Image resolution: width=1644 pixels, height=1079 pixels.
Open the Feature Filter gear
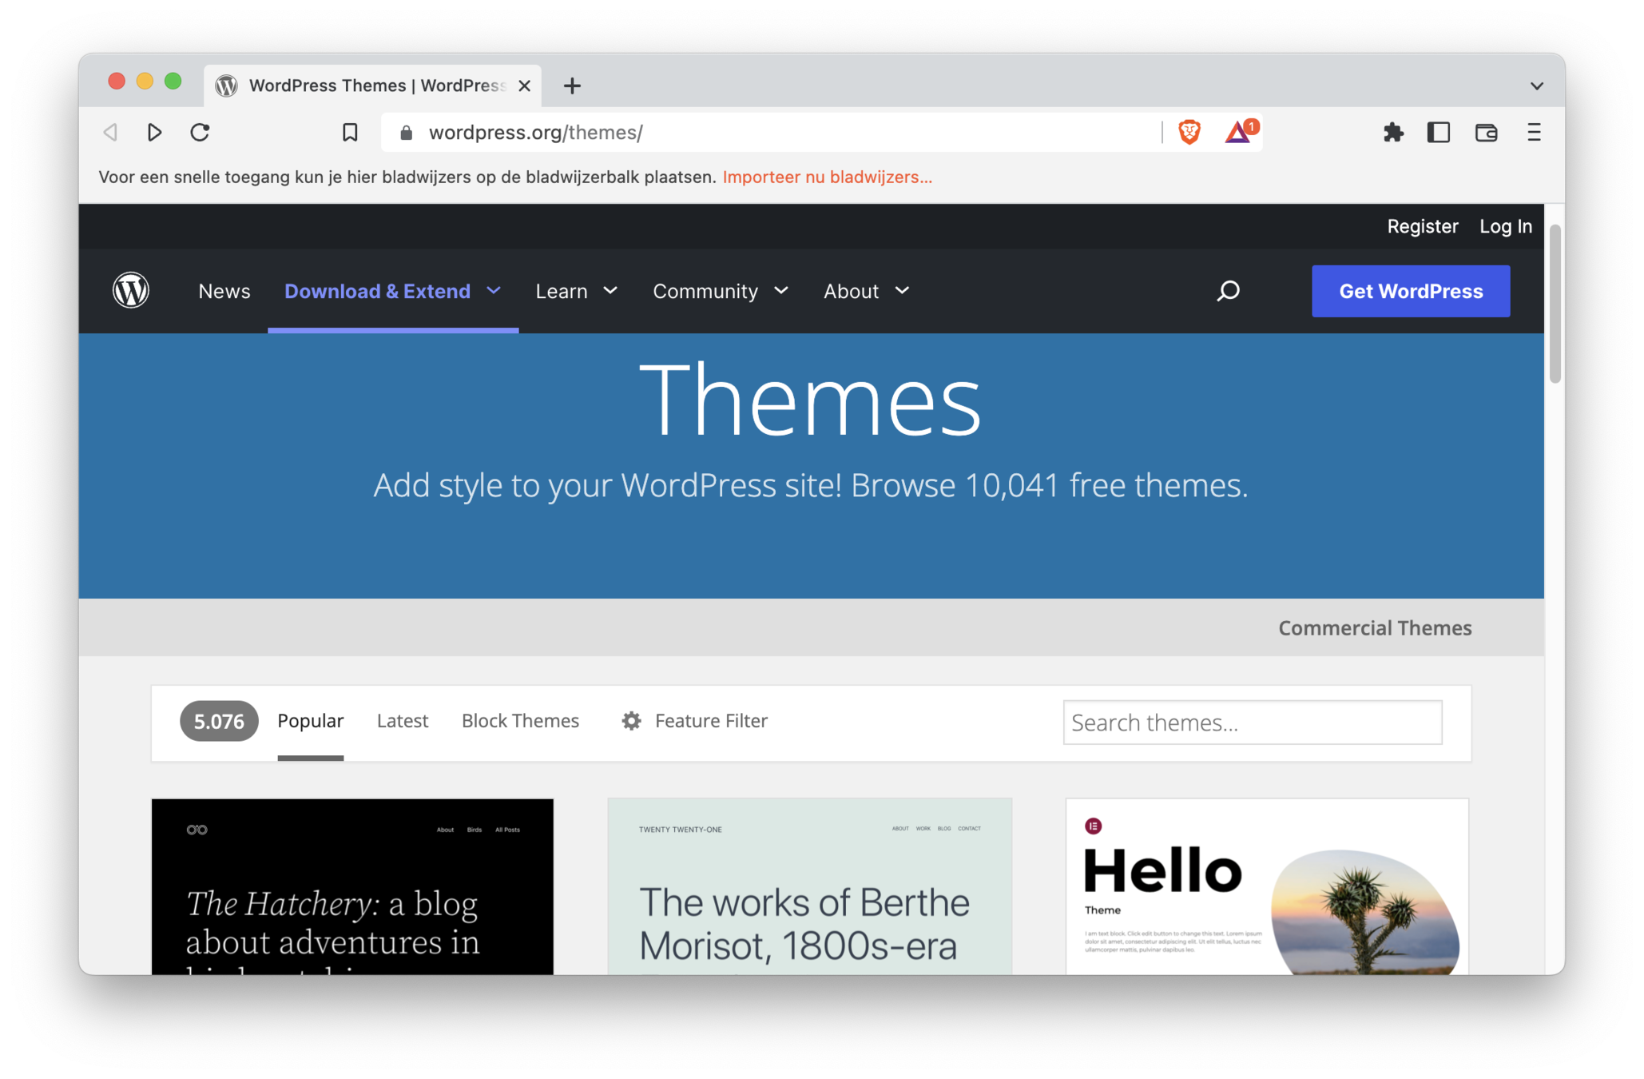[631, 721]
